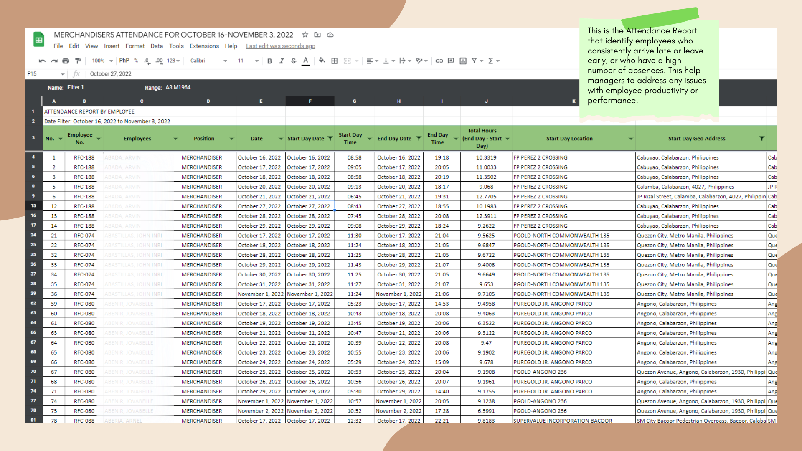
Task: Open the Extensions menu
Action: [204, 46]
